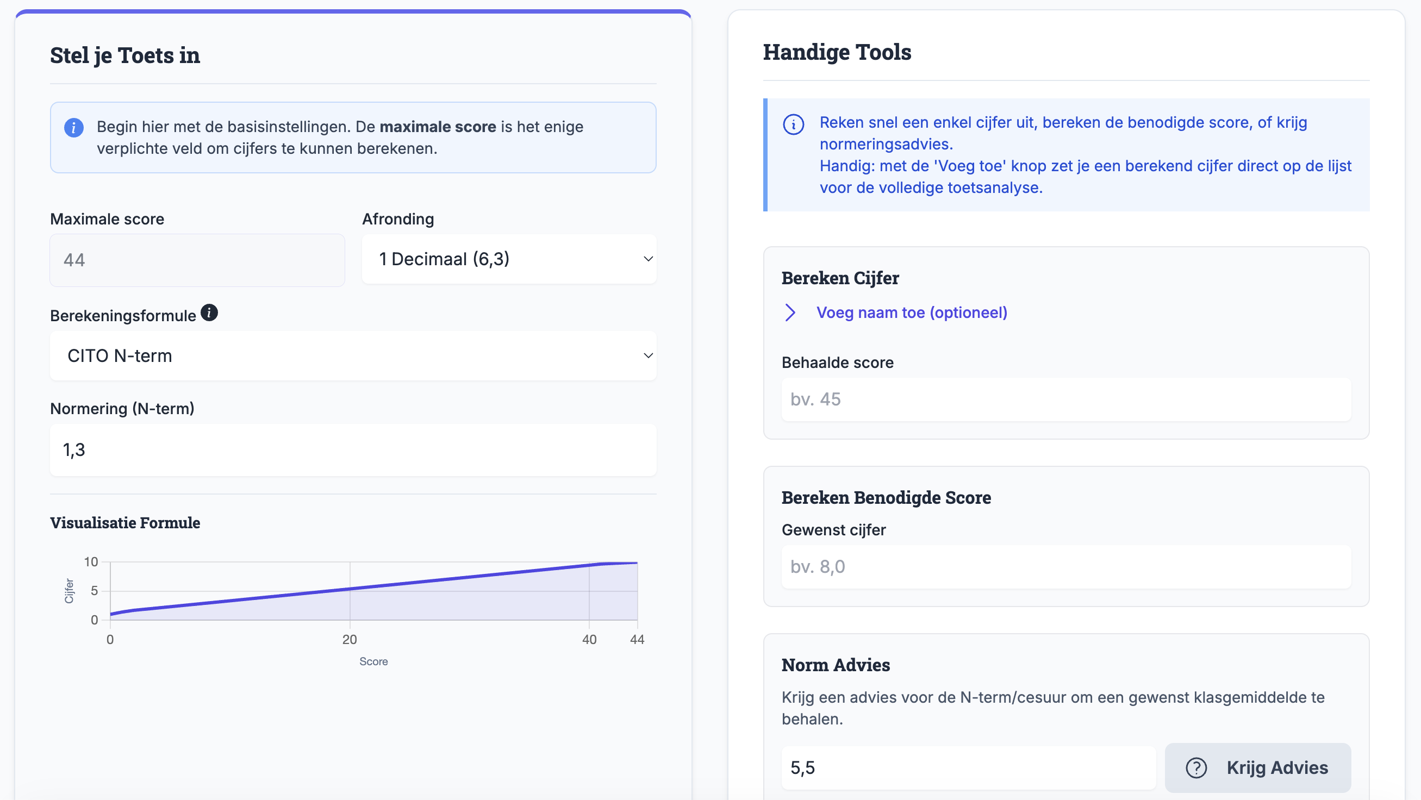Click the info icon in Handige Tools notice
The height and width of the screenshot is (800, 1421).
[793, 124]
